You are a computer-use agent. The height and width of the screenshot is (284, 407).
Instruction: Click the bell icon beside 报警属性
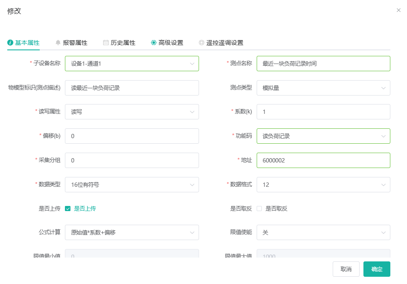click(x=58, y=43)
